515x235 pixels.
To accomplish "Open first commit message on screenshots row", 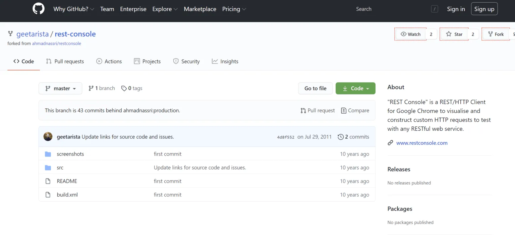I will pos(168,154).
